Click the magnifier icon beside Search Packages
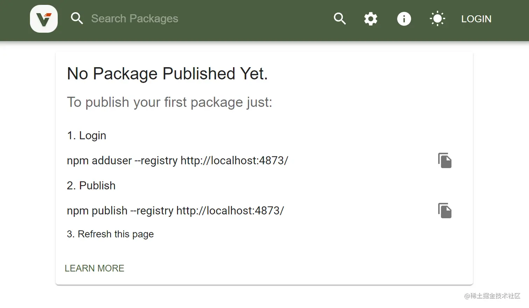The image size is (529, 308). coord(77,19)
